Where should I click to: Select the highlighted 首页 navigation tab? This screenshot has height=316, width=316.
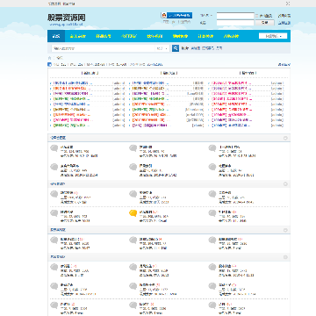click(56, 36)
